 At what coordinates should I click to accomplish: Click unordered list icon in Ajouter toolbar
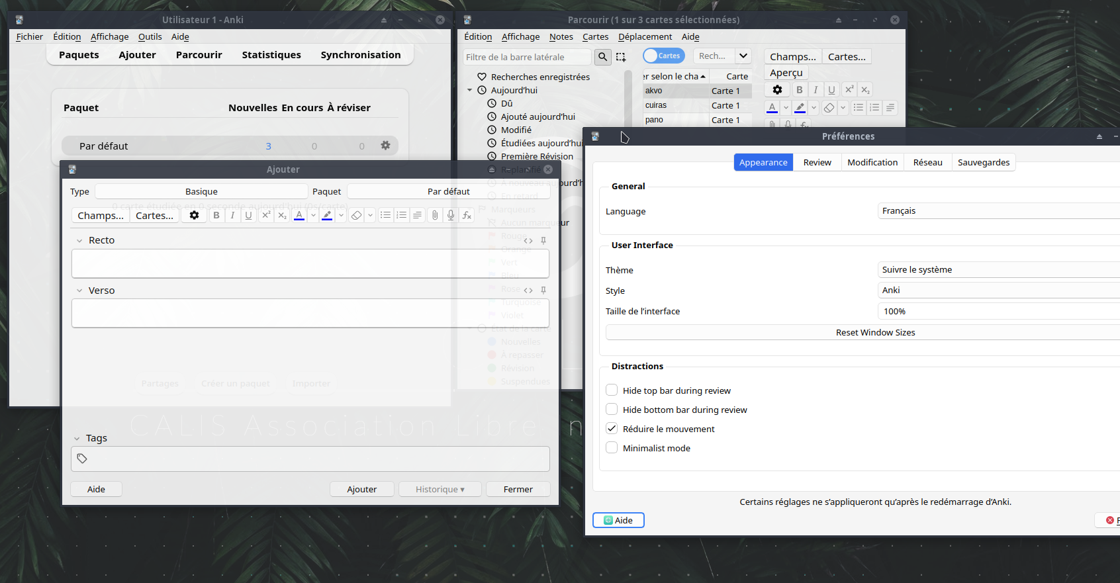pos(385,215)
